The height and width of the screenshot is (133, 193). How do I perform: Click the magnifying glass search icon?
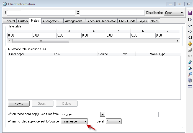(190, 74)
